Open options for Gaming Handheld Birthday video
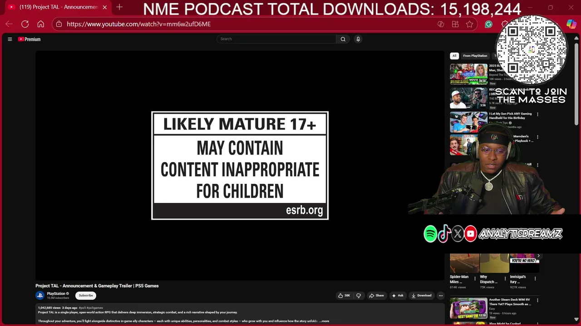Screen dimensions: 581x326 tap(537, 115)
